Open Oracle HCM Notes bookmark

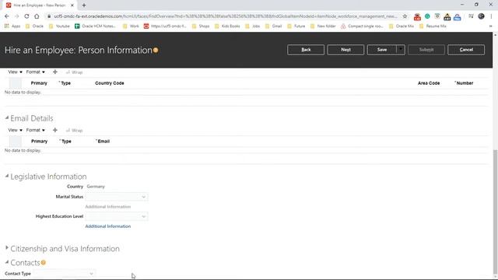point(96,26)
